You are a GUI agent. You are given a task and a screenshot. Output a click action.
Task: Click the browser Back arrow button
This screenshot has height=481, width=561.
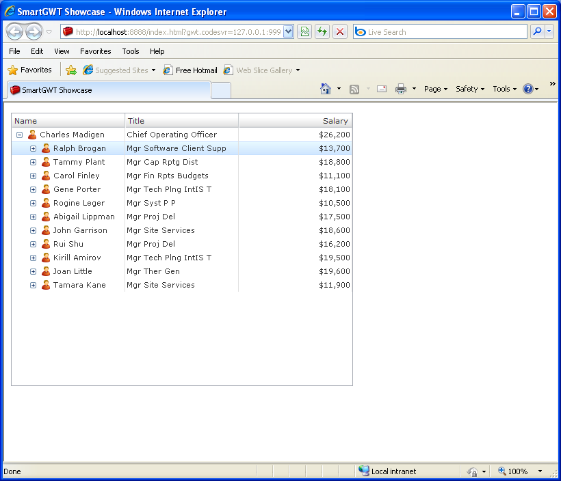(14, 32)
